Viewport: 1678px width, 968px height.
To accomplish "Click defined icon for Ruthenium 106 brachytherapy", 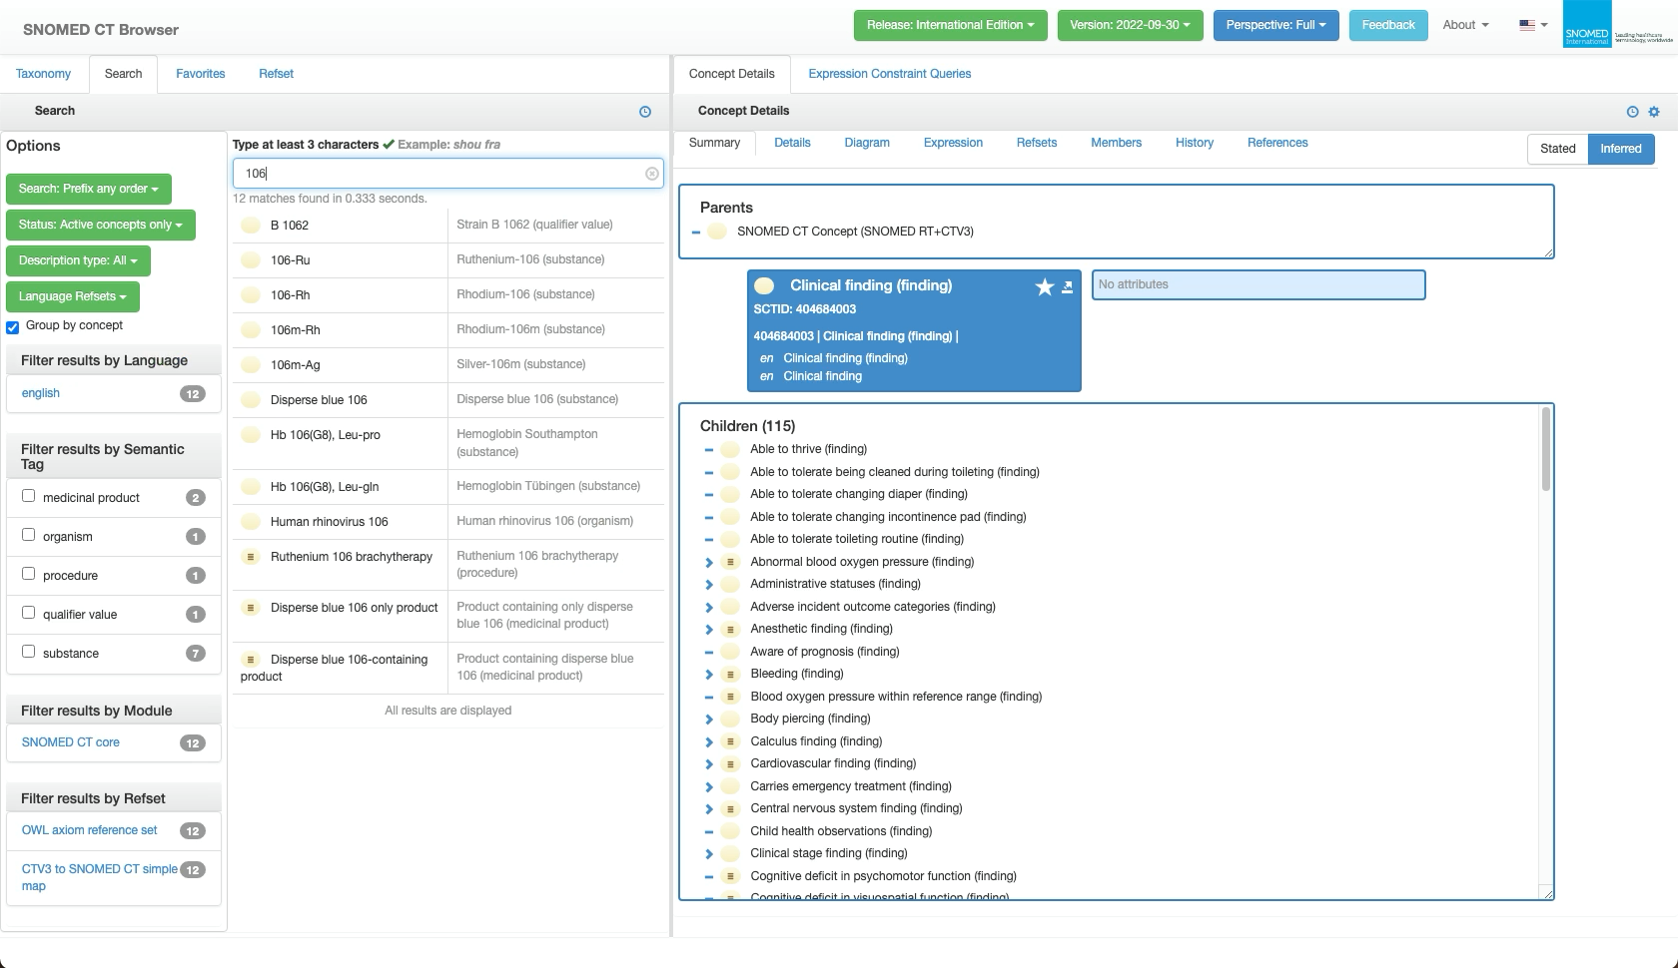I will [x=251, y=557].
